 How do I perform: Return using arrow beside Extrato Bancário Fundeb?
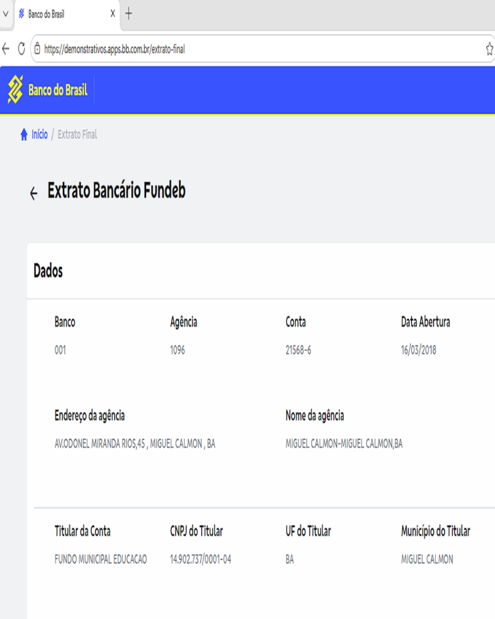coord(34,193)
